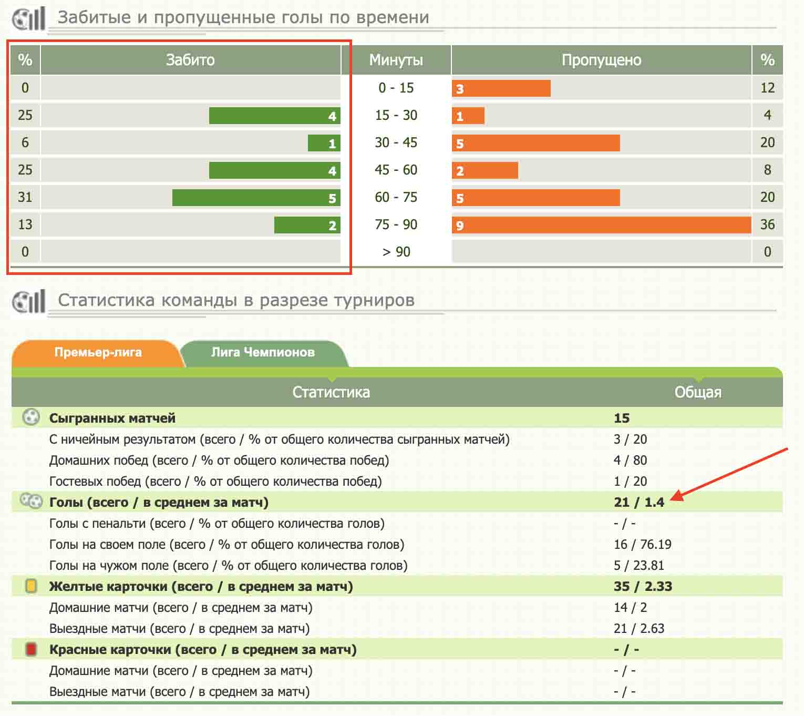Click the 'Красные карточки' row label
Image resolution: width=804 pixels, height=716 pixels.
[x=203, y=649]
